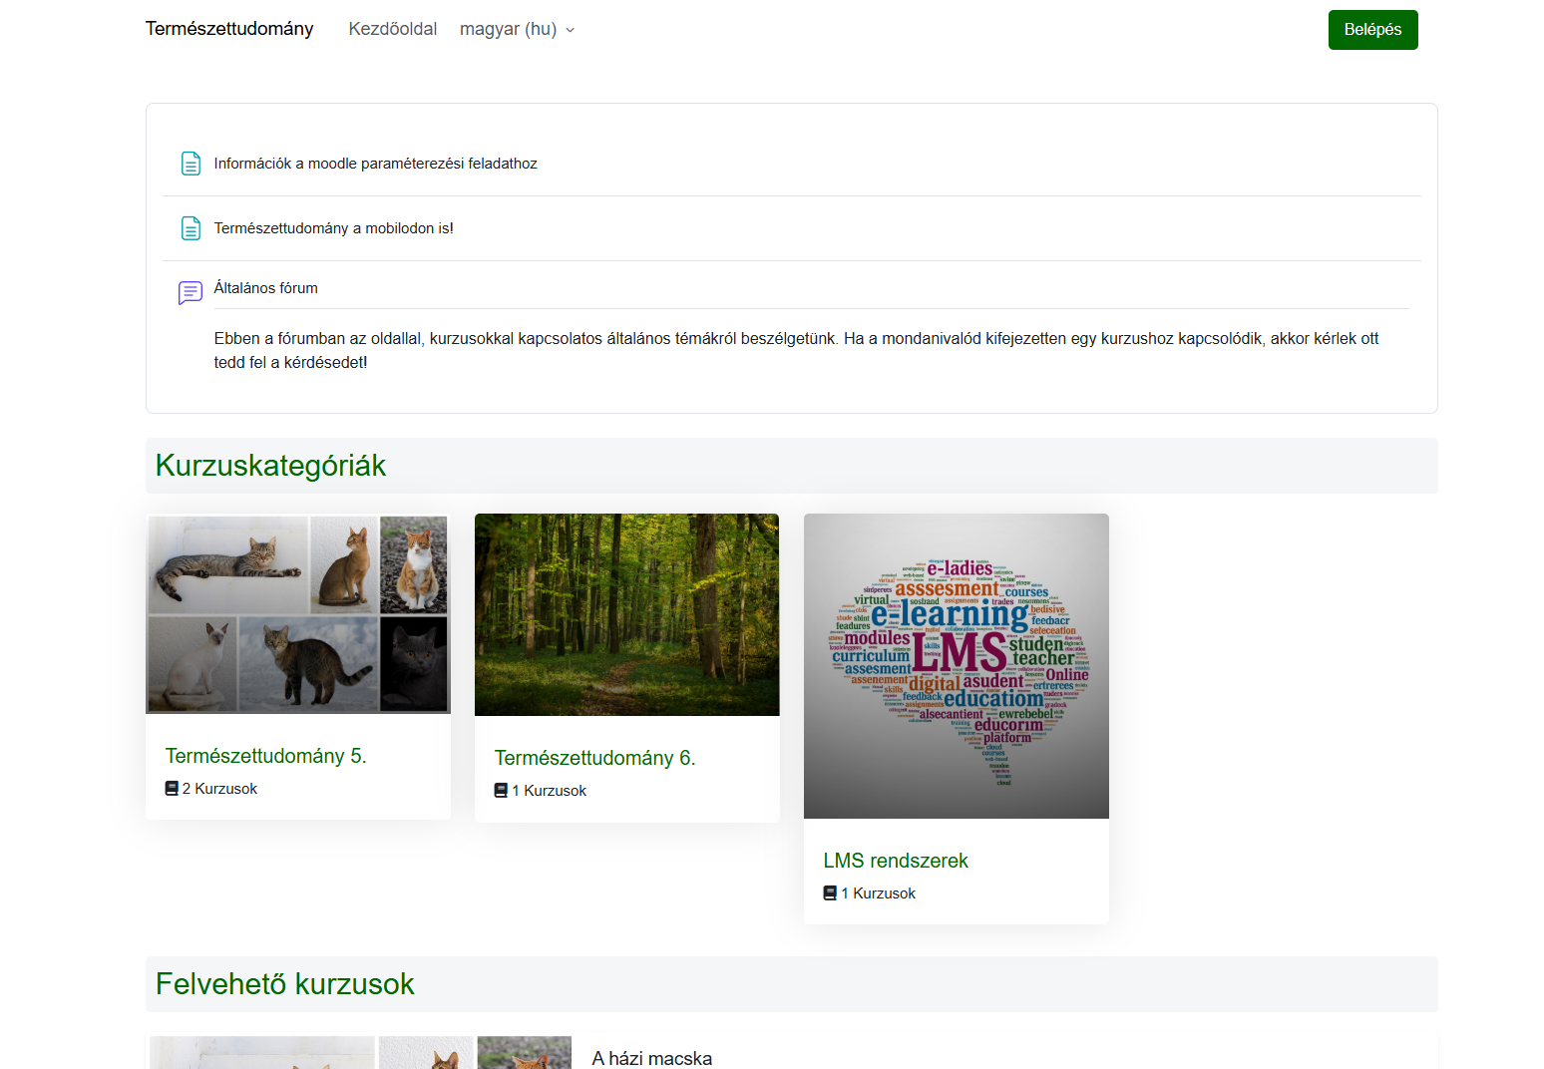Screen dimensions: 1544x1069
Task: Open the Természettudomány 5. category
Action: 265,756
